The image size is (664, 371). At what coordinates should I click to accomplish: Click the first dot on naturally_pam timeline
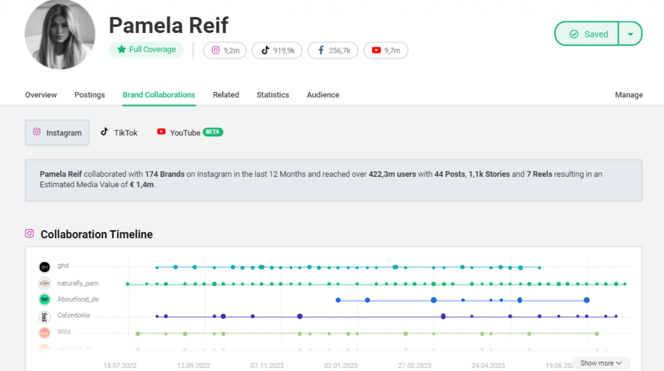[128, 284]
